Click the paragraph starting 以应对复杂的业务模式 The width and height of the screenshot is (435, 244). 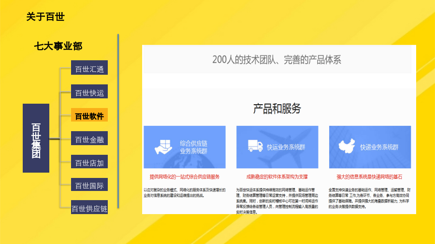pyautogui.click(x=185, y=192)
